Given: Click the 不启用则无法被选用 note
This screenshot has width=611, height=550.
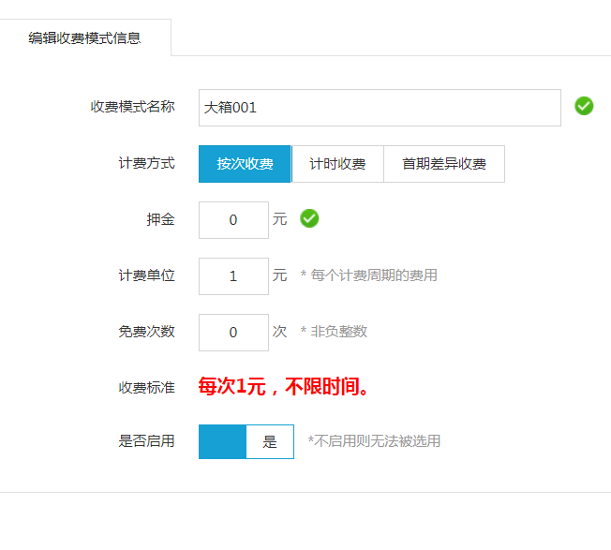Looking at the screenshot, I should click(374, 441).
